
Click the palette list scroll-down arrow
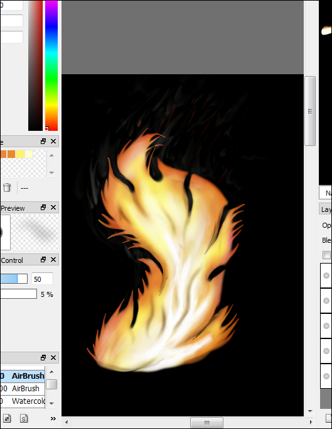tap(51, 172)
